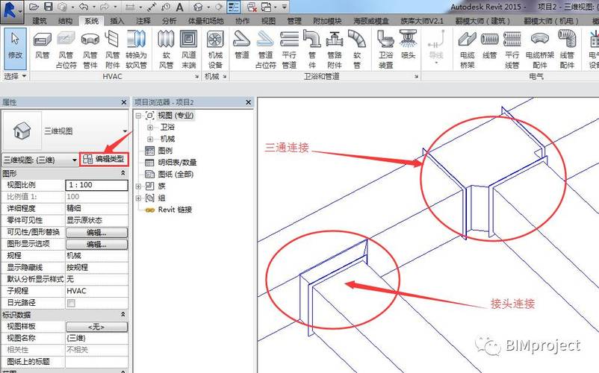Select the 风管附件 duct accessory tool
Screen dimensions: 599x373
(112, 49)
